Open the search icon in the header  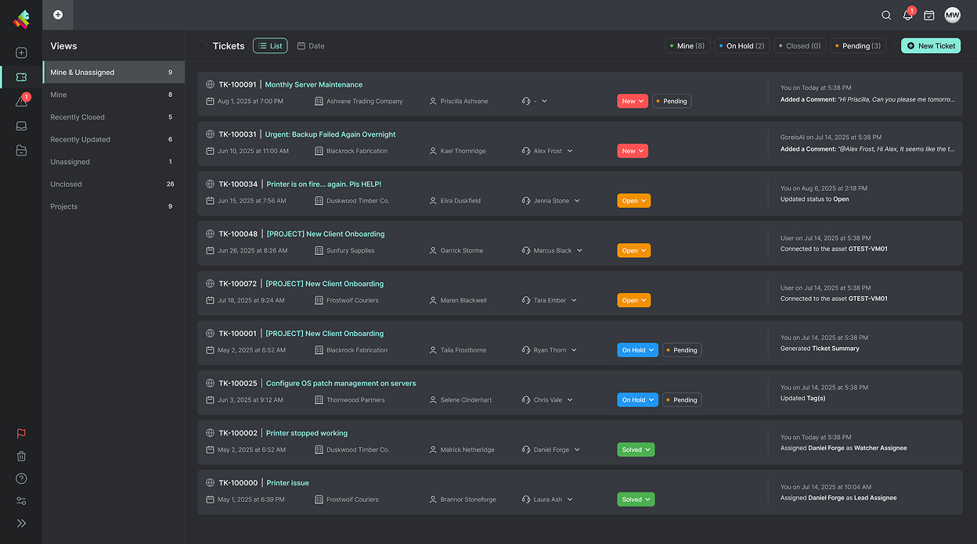pyautogui.click(x=886, y=15)
